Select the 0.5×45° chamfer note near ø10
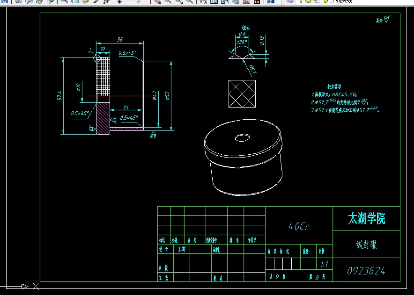Image resolution: width=414 pixels, height=295 pixels. tap(80, 113)
